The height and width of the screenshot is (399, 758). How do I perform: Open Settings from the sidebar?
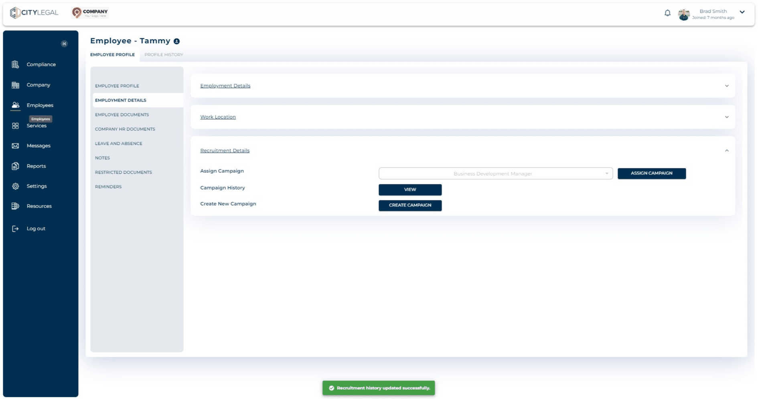[x=36, y=186]
